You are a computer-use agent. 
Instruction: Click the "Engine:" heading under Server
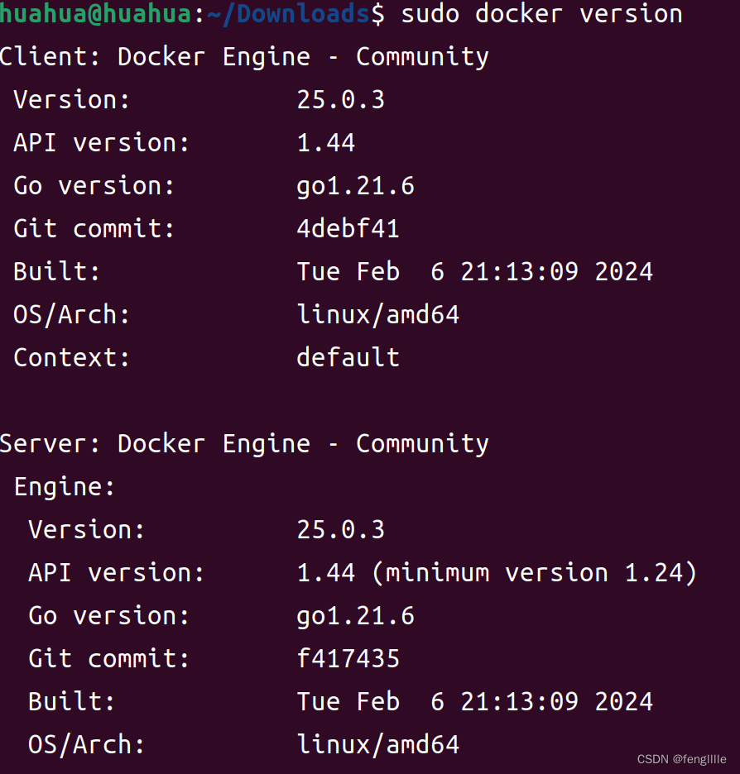point(65,488)
